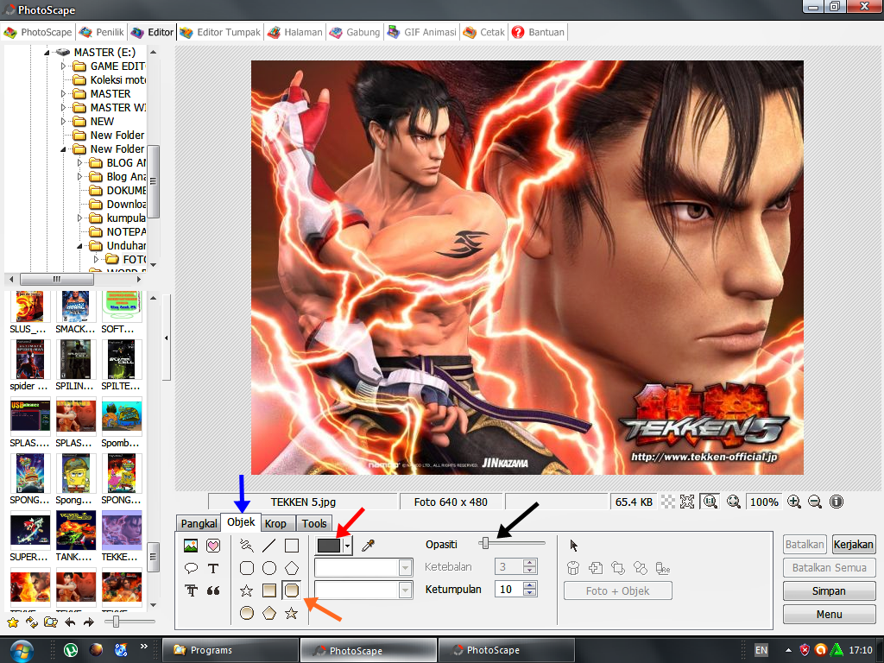
Task: Select the filled pentagon tool
Action: [269, 613]
